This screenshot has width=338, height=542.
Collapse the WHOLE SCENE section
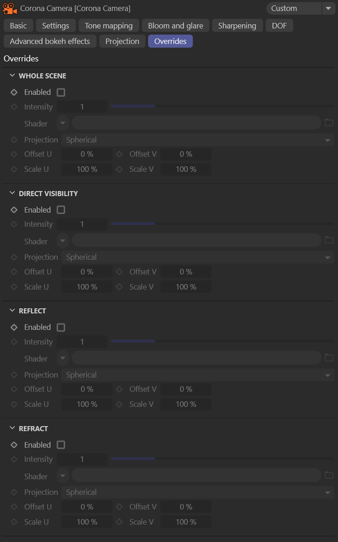[x=12, y=75]
